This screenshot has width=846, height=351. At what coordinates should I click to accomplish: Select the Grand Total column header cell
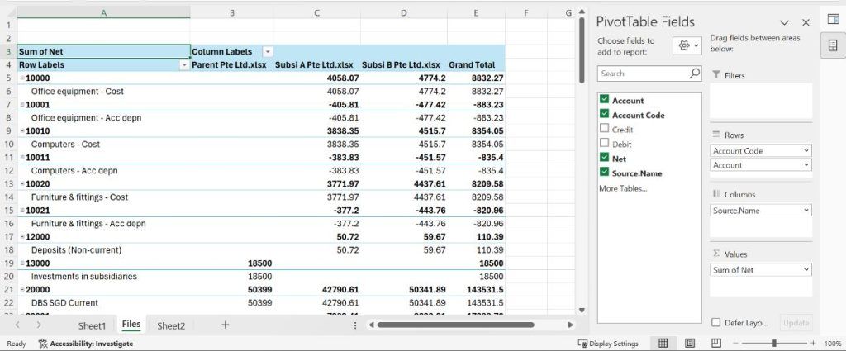[476, 64]
